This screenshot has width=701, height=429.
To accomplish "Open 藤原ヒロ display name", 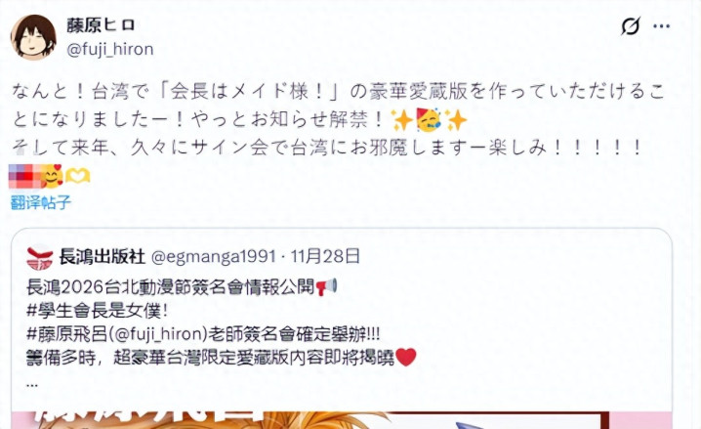I will click(x=101, y=25).
